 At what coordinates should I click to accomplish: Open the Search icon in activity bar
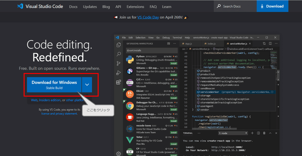[x=119, y=54]
